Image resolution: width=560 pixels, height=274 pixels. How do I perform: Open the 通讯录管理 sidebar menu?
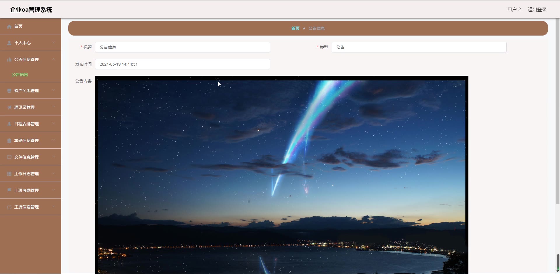31,107
